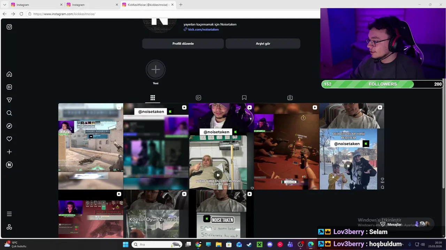Open Search magnifier in Instagram sidebar

[x=9, y=113]
